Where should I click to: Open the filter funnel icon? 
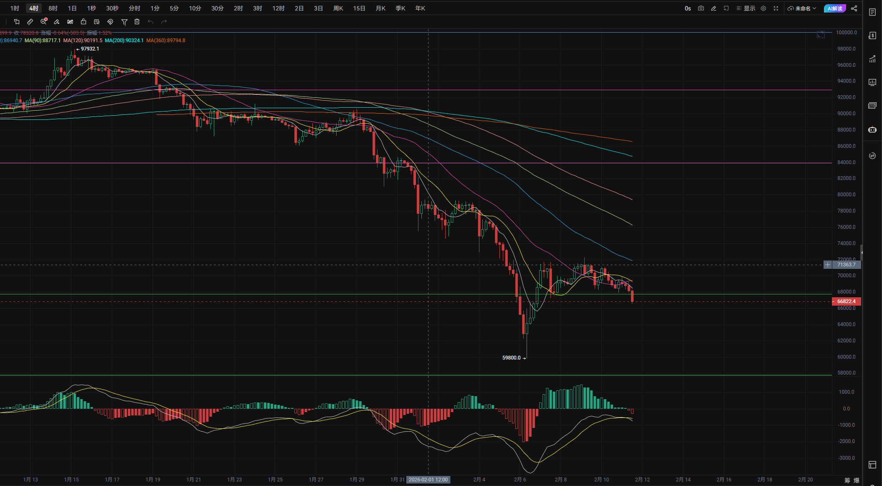(x=124, y=22)
